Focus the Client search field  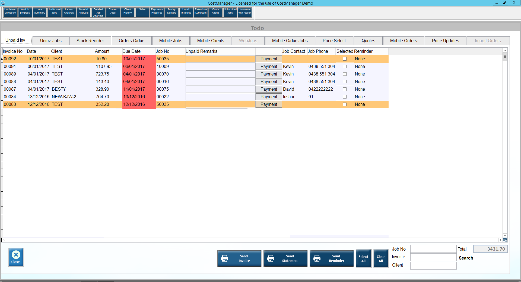click(433, 265)
